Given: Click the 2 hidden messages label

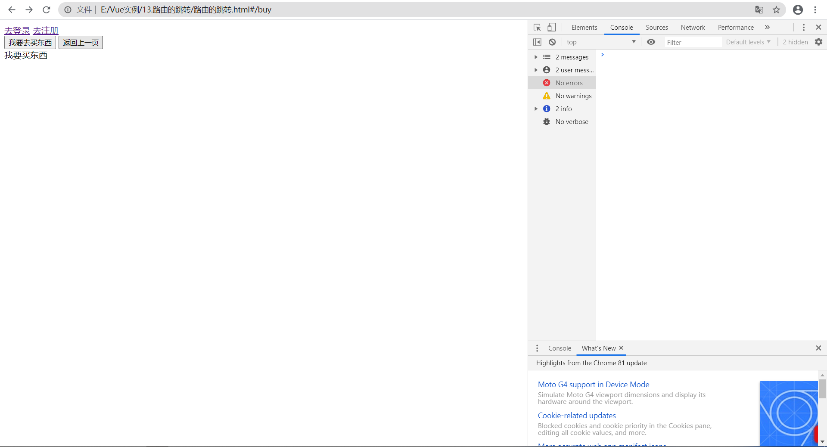Looking at the screenshot, I should [795, 42].
